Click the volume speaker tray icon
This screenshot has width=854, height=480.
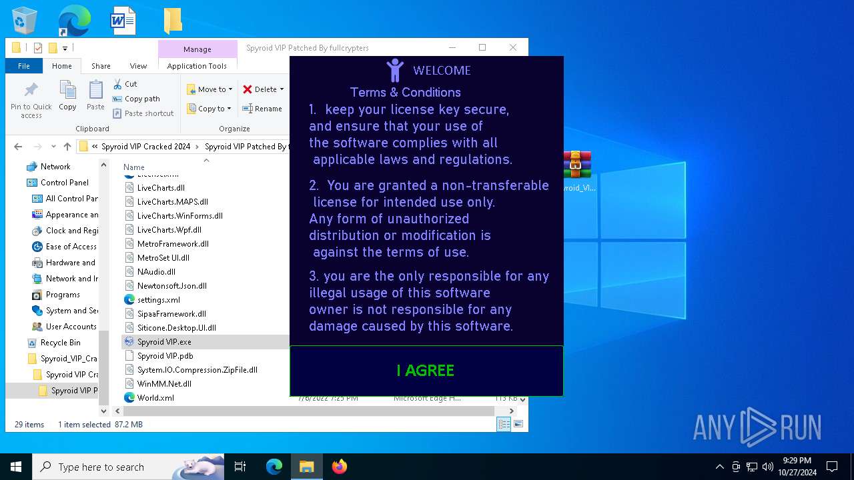click(x=767, y=467)
